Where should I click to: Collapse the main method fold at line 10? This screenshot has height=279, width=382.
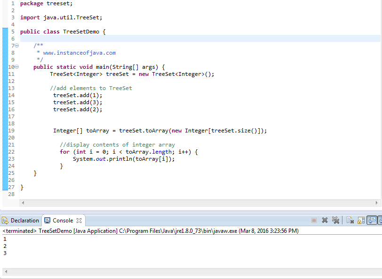[16, 67]
